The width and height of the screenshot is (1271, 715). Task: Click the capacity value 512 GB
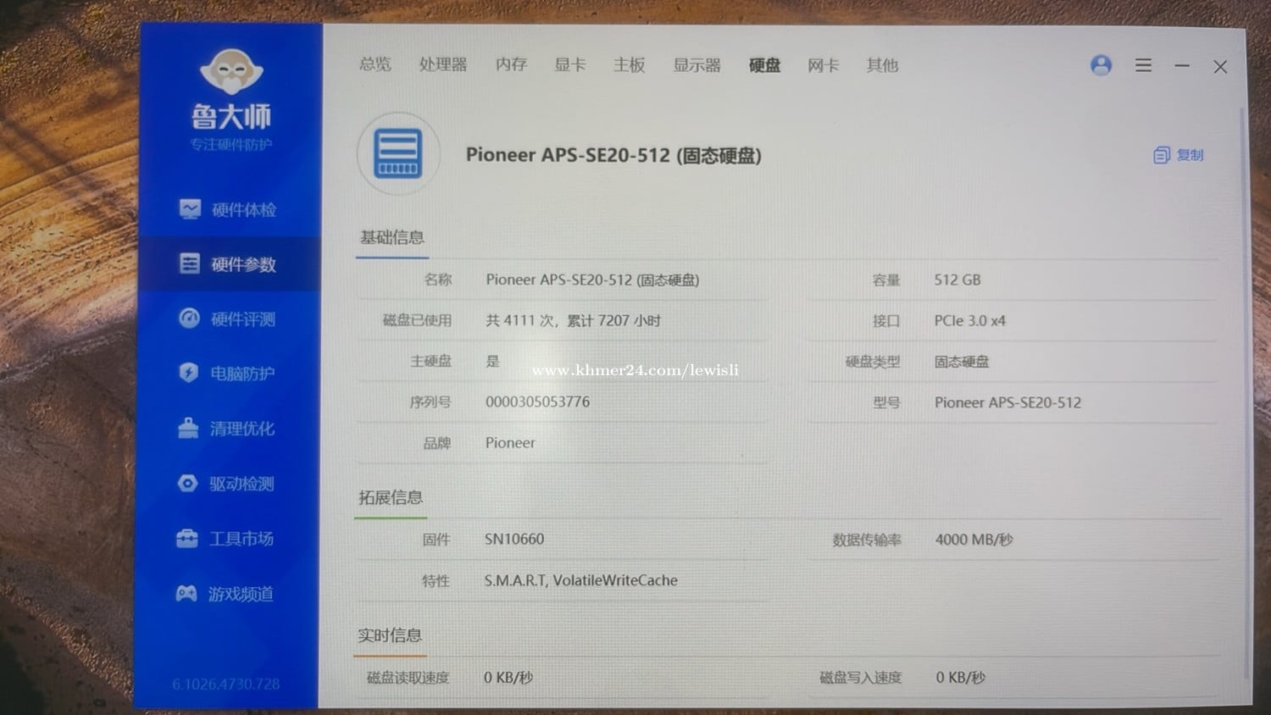[x=957, y=280]
